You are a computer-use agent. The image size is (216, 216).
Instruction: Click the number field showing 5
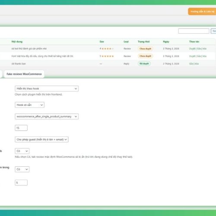click(21, 183)
